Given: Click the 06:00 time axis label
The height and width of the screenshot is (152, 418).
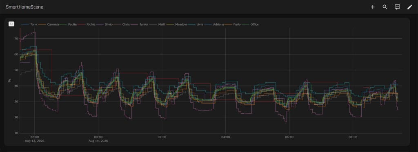Looking at the screenshot, I should (289, 137).
